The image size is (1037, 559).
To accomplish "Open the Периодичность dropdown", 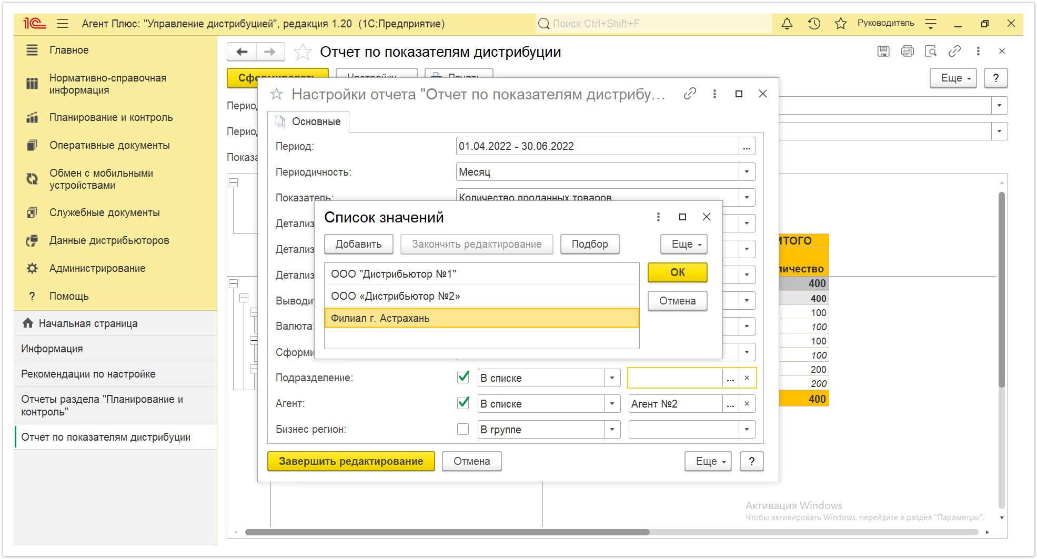I will (747, 171).
